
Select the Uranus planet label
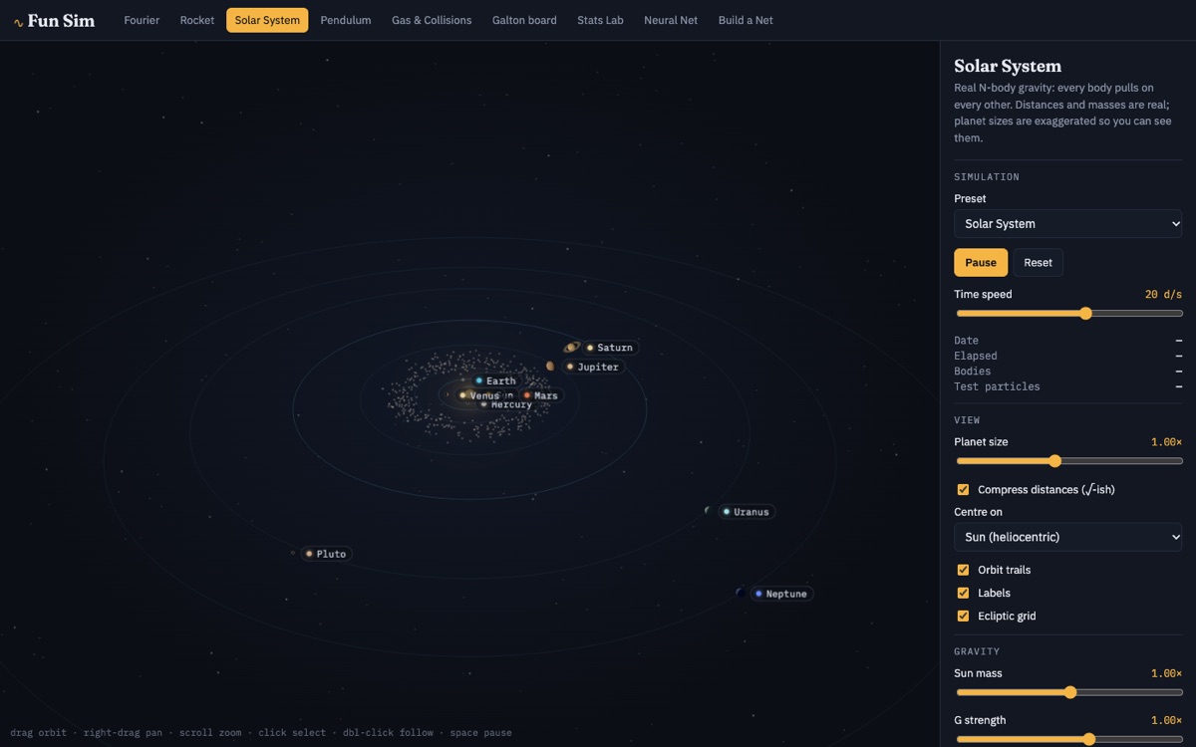747,511
